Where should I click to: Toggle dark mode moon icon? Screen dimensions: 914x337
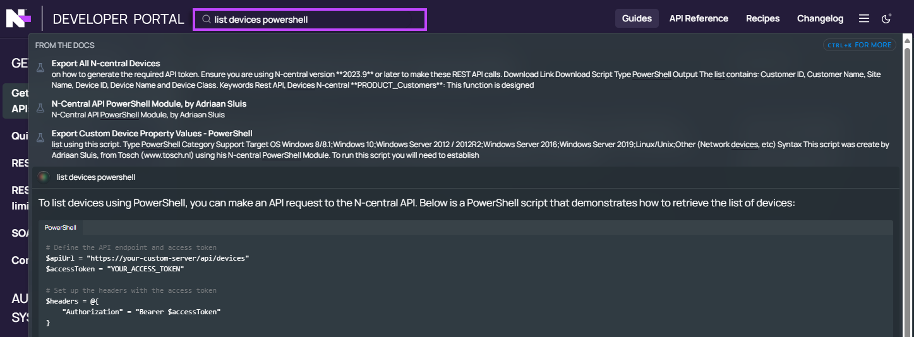(886, 19)
